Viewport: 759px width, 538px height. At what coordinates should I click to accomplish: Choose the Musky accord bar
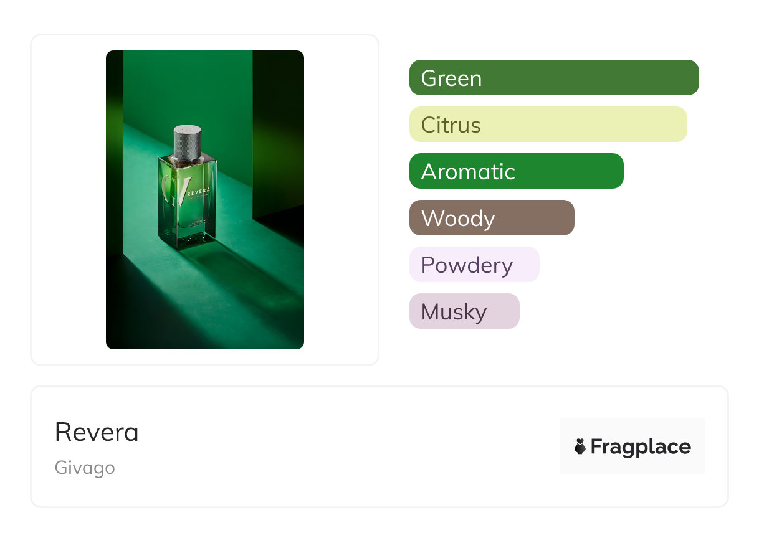pyautogui.click(x=464, y=311)
